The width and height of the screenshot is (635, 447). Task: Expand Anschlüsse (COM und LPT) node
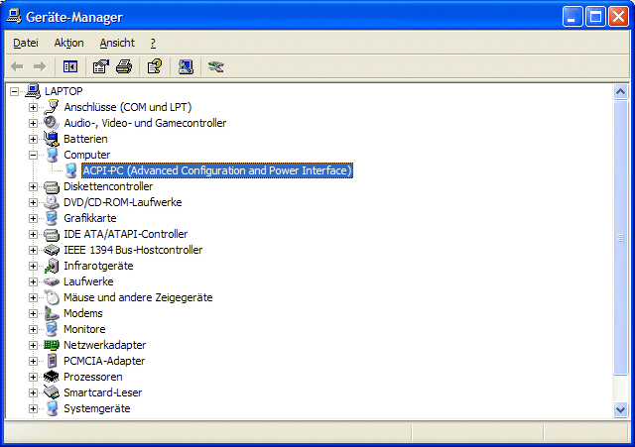tap(33, 107)
